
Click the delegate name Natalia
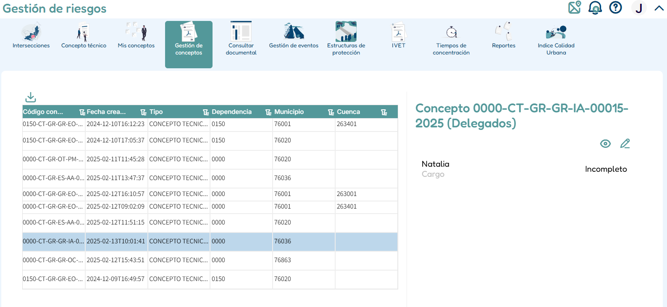(x=436, y=164)
